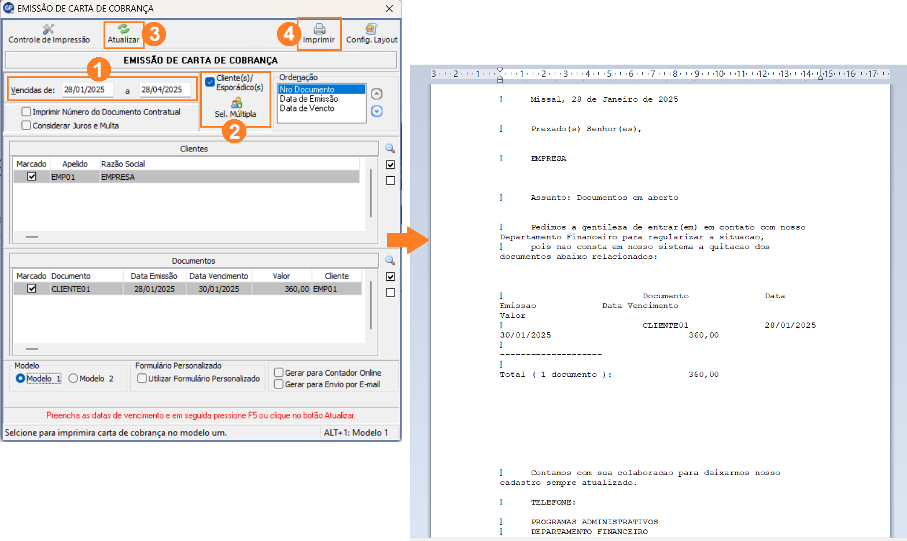Select Modelo 1 radio button
This screenshot has width=907, height=541.
pos(20,379)
